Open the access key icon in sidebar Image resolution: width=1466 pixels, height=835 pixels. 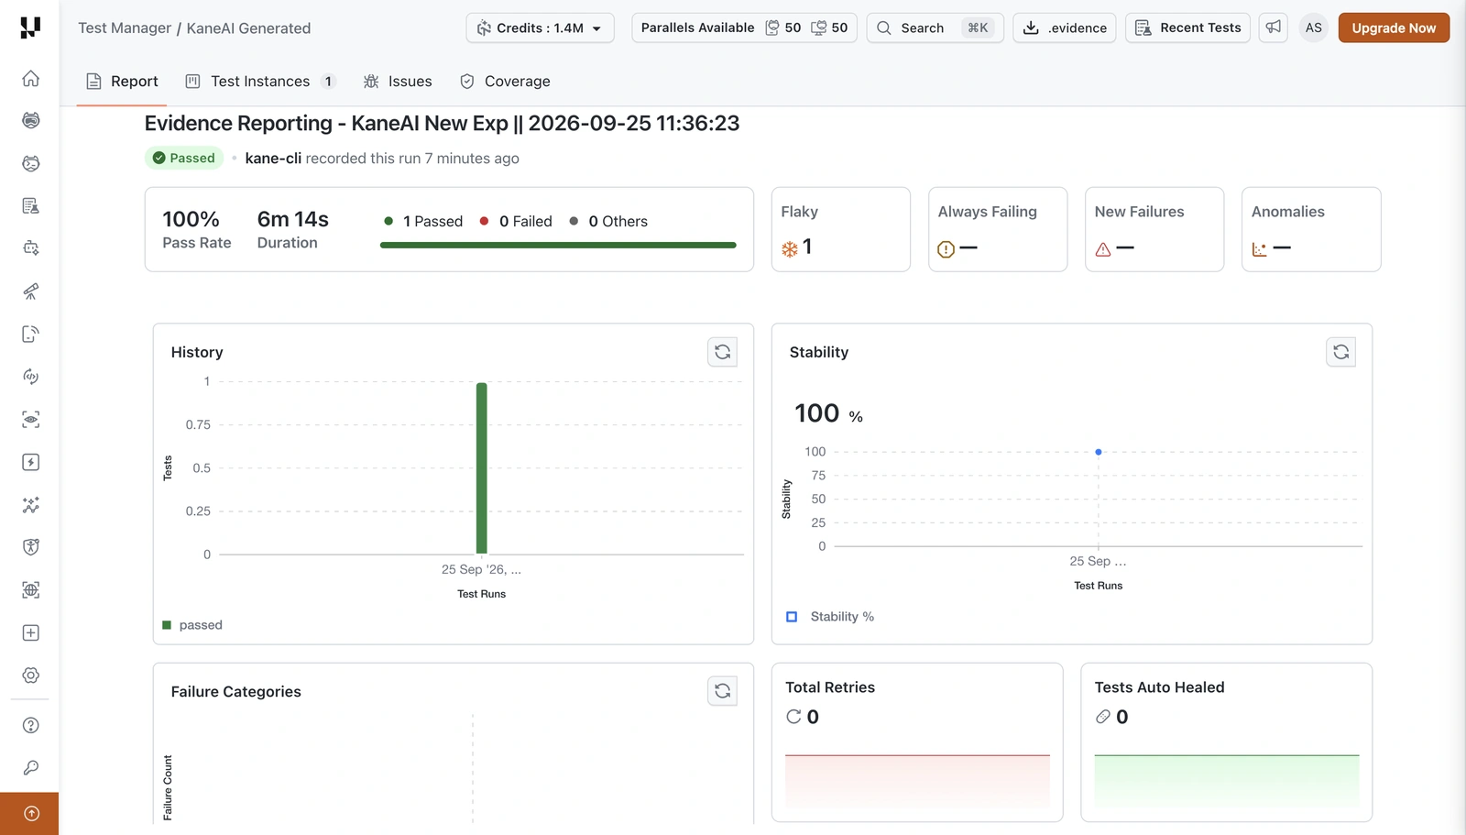click(30, 768)
